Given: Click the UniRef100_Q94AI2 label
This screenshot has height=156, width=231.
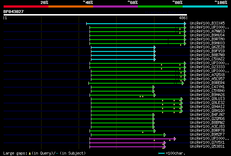Looking at the screenshot, I should 207,107.
